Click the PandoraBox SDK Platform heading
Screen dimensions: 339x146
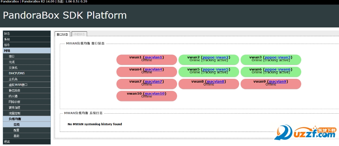click(65, 15)
